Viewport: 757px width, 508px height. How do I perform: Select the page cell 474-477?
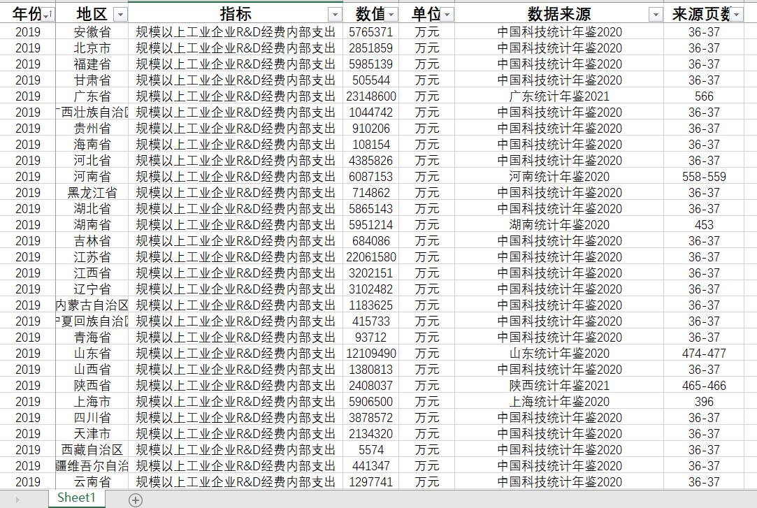tap(704, 354)
